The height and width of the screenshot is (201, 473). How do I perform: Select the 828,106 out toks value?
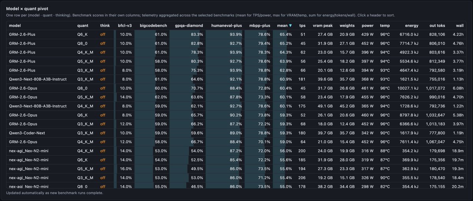pyautogui.click(x=436, y=35)
